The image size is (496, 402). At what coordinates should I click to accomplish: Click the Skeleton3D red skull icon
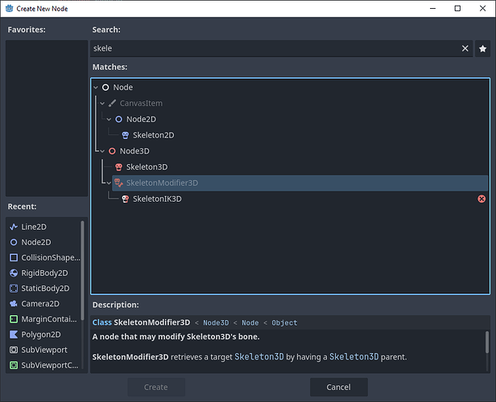[118, 167]
